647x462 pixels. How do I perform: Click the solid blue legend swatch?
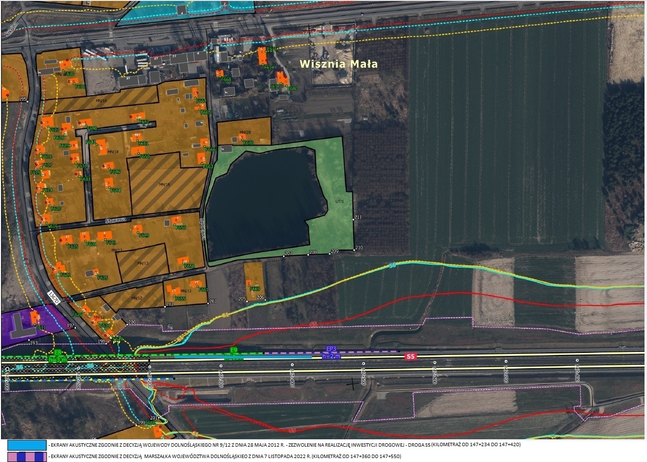pyautogui.click(x=27, y=444)
